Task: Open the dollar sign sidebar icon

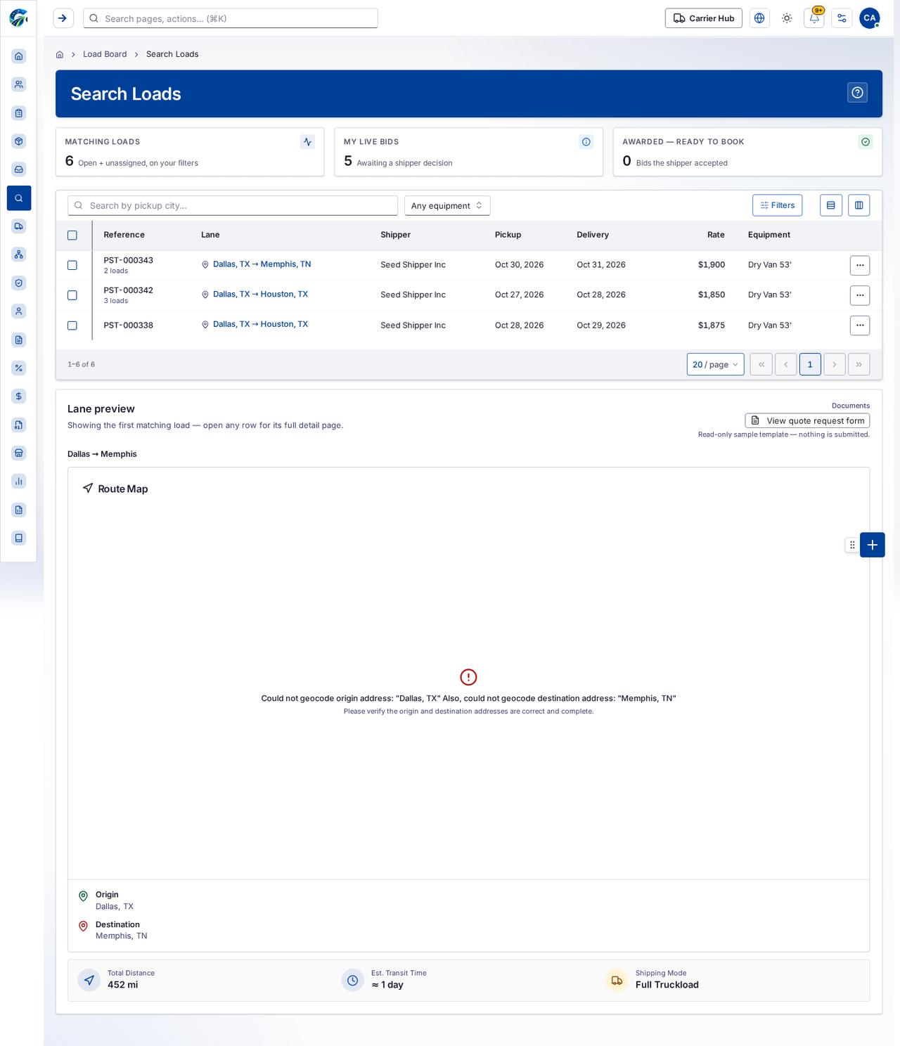Action: (x=19, y=396)
